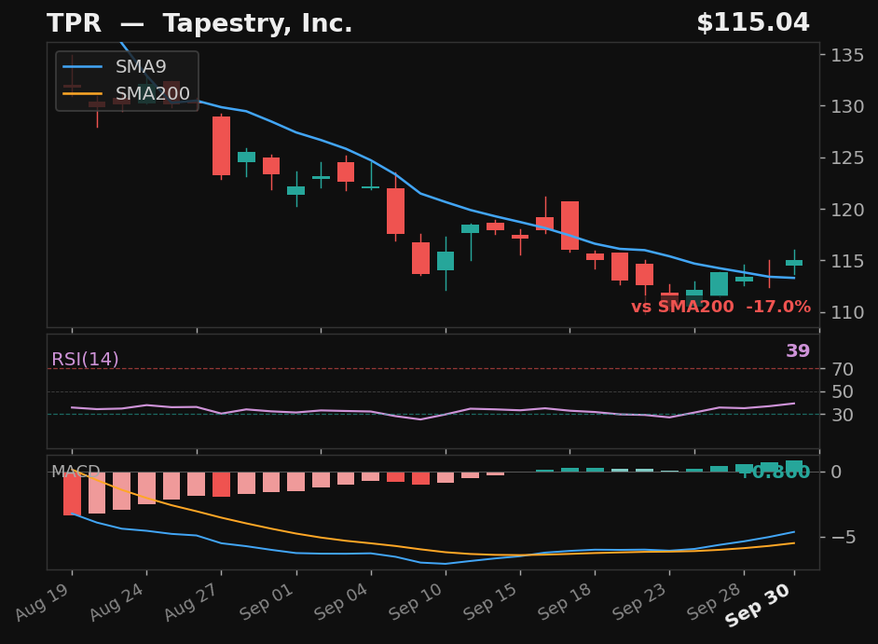Viewport: 878px width, 644px height.
Task: Select the SMA9 legend entry
Action: [115, 67]
